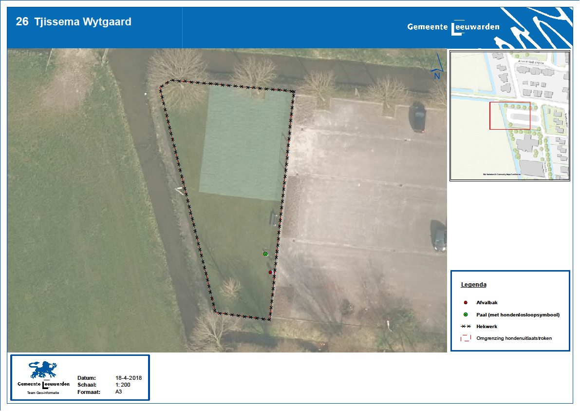Select the red Afvalbak marker on the map
Viewport: 580px width, 411px height.
[270, 273]
